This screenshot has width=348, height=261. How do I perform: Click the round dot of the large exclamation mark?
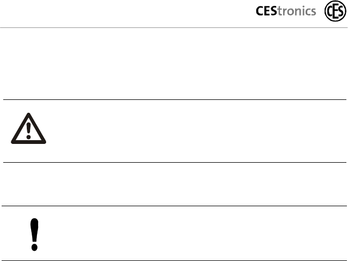coord(34,247)
